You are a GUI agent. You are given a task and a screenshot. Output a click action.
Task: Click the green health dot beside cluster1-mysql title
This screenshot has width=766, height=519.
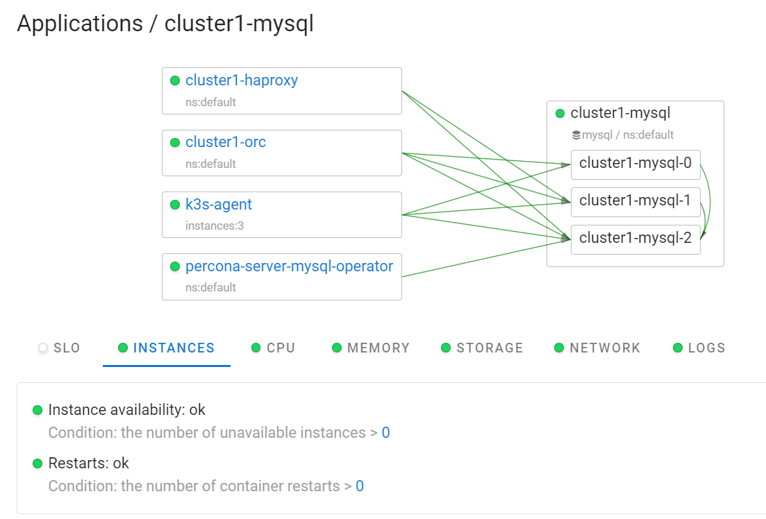pyautogui.click(x=558, y=113)
